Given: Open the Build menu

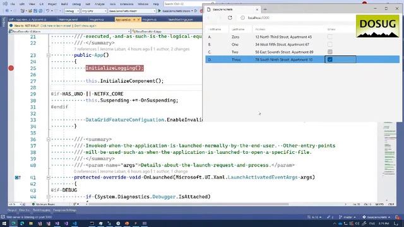Looking at the screenshot, I should [64, 4].
